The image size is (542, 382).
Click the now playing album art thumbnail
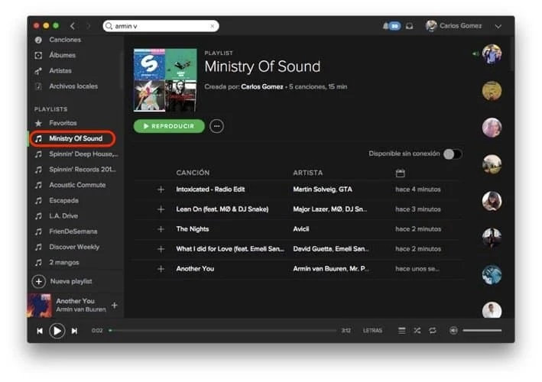(40, 306)
